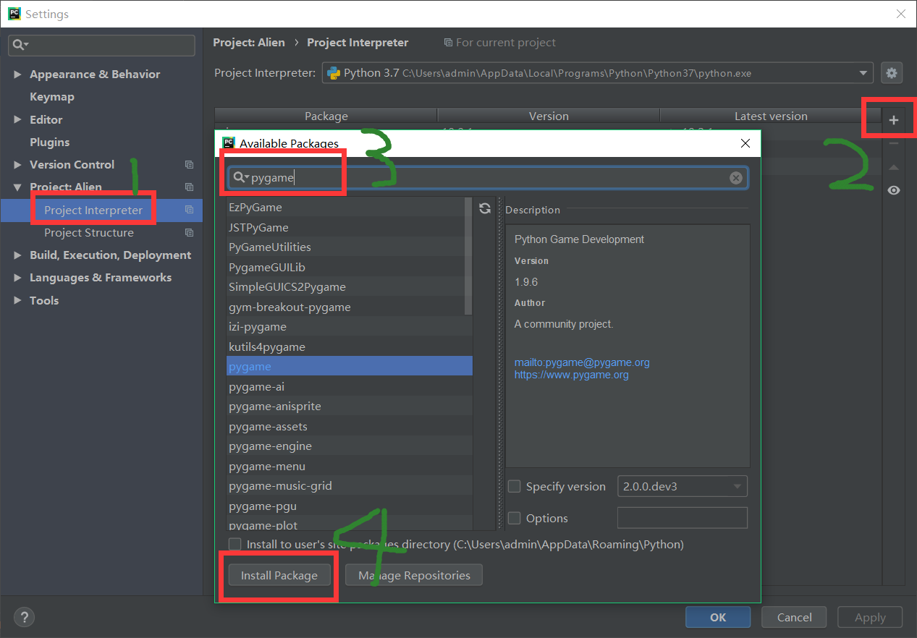Expand the Editor section
The width and height of the screenshot is (917, 638).
[x=17, y=120]
